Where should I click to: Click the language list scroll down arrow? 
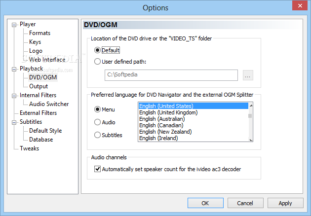tap(251, 140)
